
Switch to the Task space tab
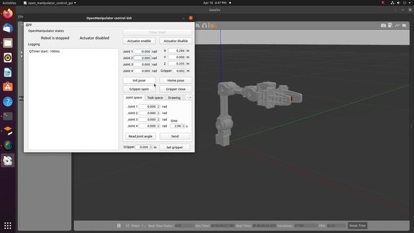[155, 98]
